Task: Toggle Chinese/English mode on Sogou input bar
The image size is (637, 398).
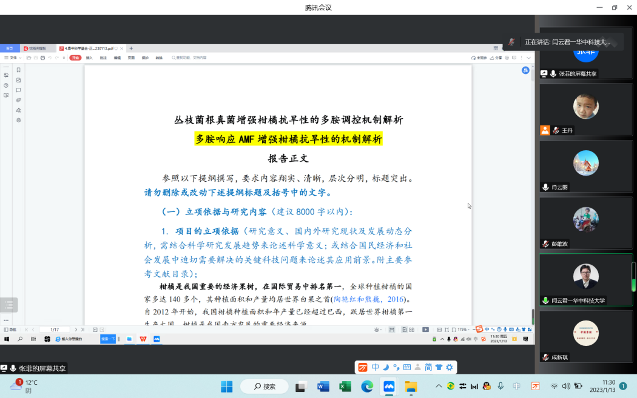Action: point(376,367)
